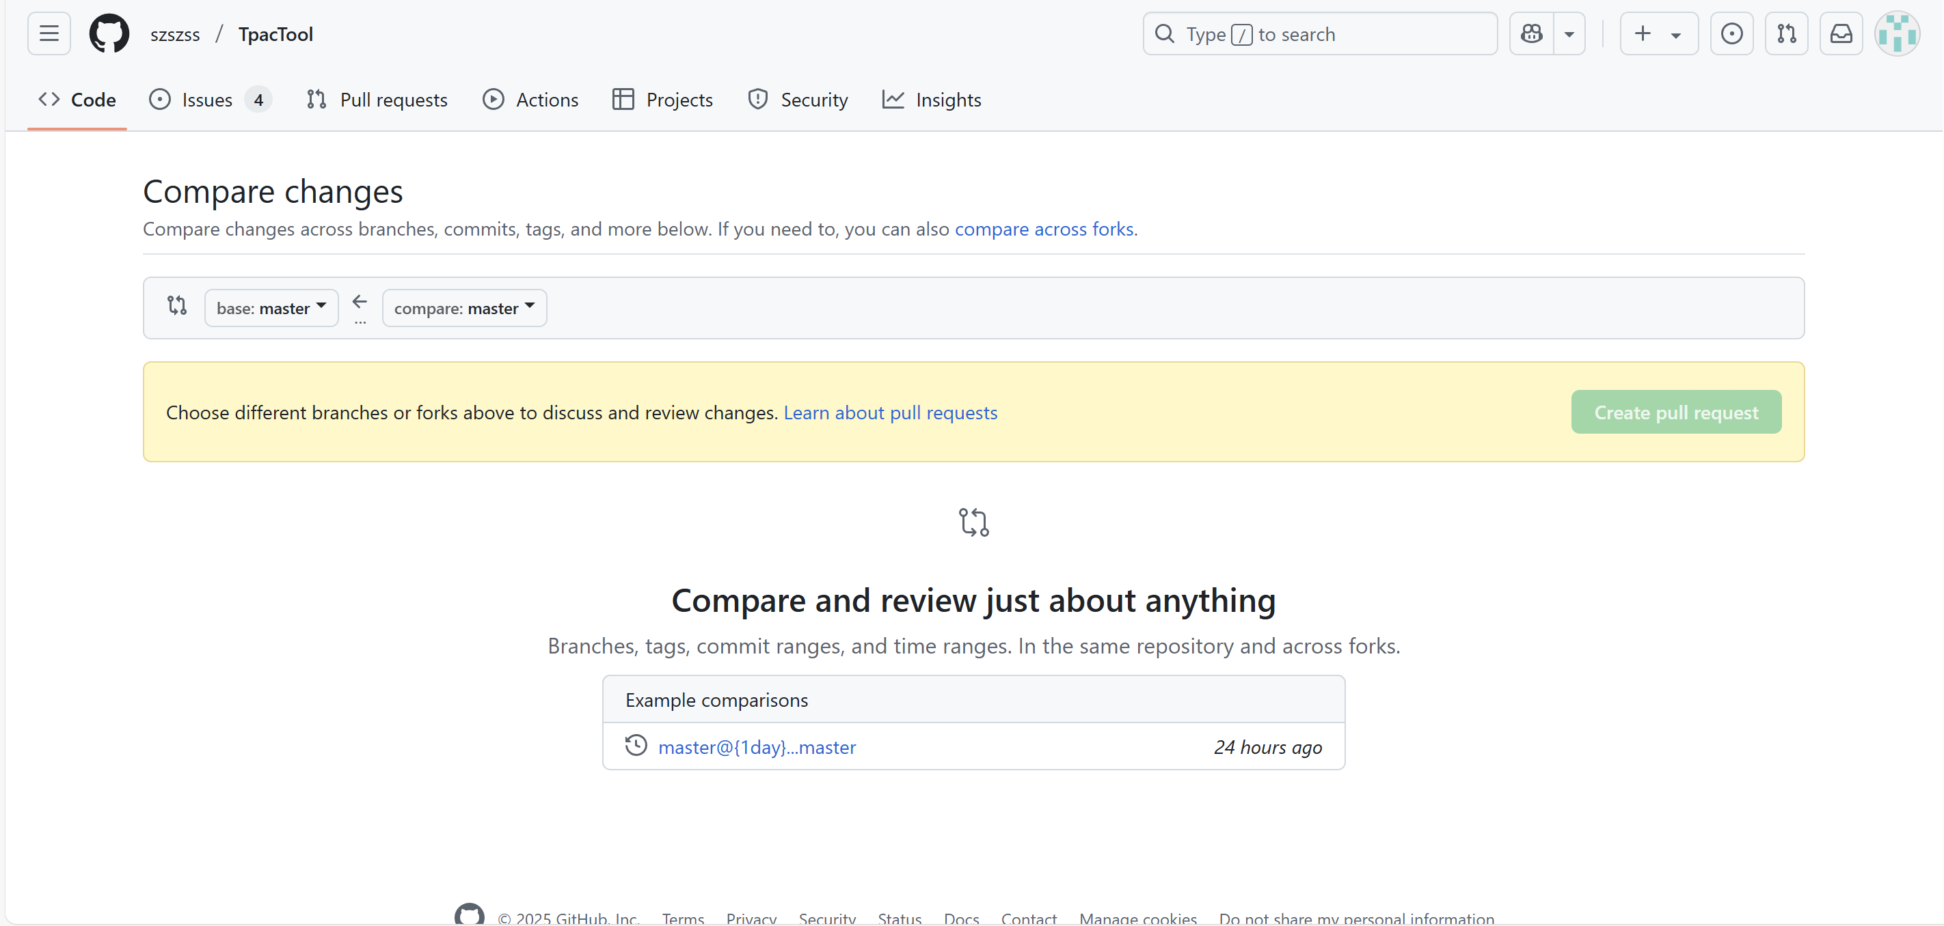The width and height of the screenshot is (1944, 926).
Task: Click the compare icon beside the base branch
Action: [177, 305]
